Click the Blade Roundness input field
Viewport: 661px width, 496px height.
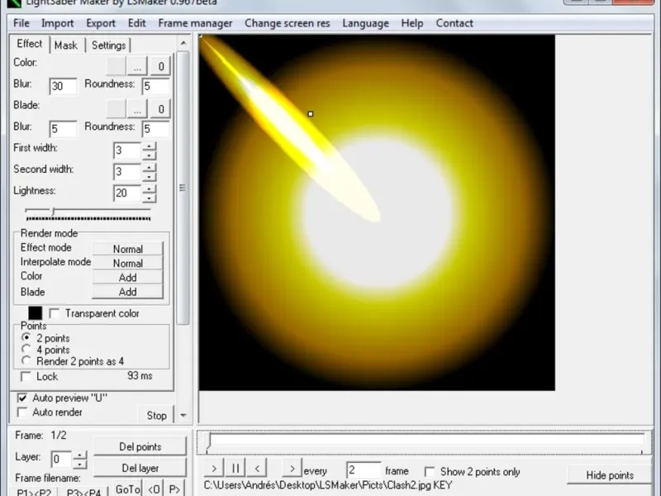click(155, 129)
